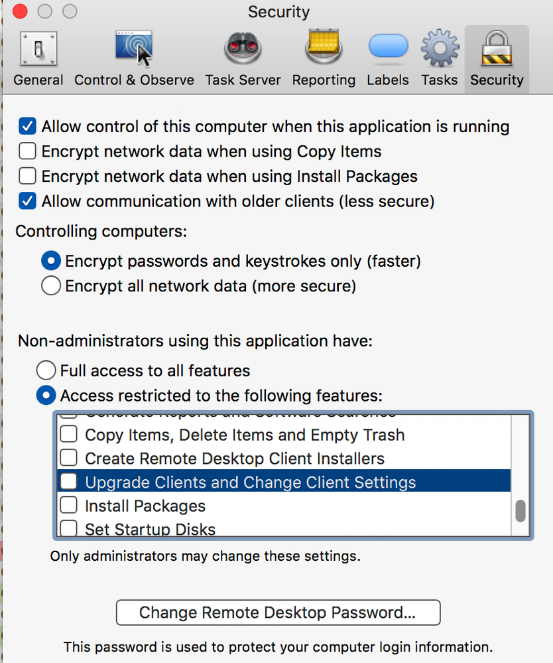This screenshot has height=663, width=553.
Task: Open the General preferences pane icon
Action: click(x=38, y=48)
